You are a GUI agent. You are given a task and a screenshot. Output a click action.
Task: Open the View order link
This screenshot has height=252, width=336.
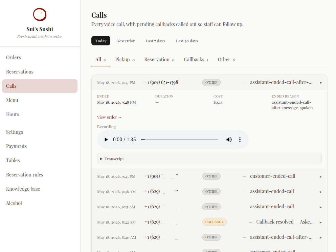109,117
